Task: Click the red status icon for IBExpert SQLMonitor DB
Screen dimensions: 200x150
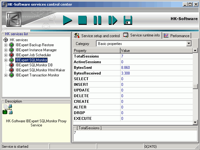Action: 11,65
